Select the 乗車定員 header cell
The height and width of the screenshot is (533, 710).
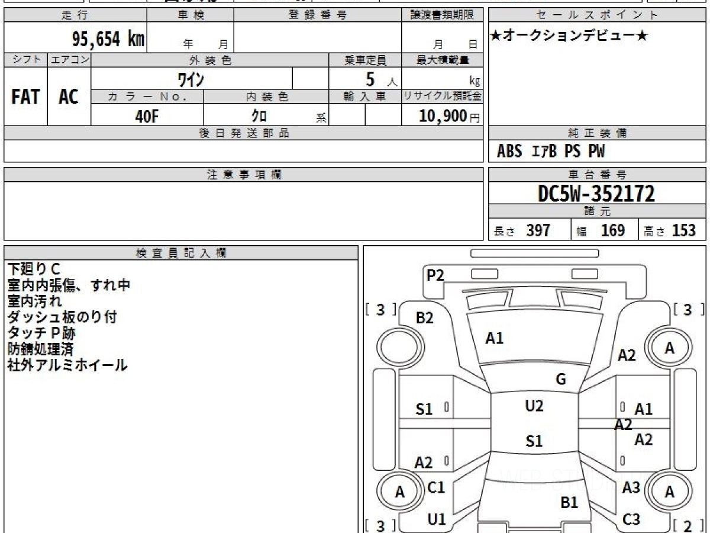click(365, 60)
